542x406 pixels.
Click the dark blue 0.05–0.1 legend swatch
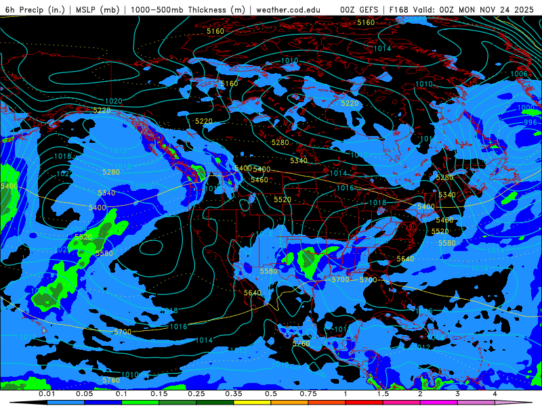103,403
